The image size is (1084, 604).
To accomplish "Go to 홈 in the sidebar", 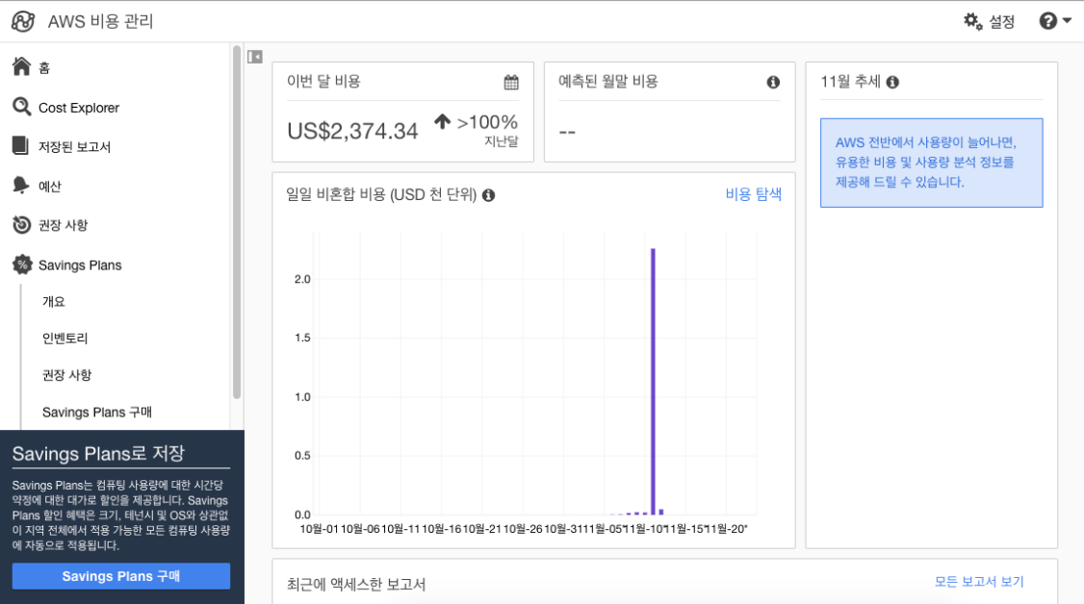I will pyautogui.click(x=44, y=67).
